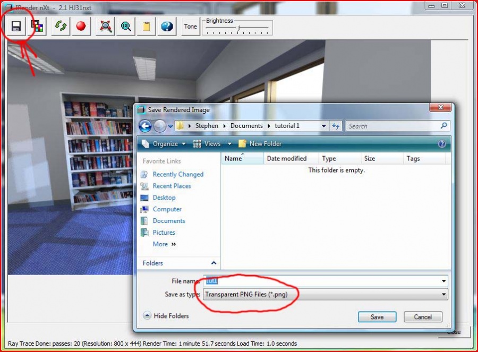Click the zoom extents magnifier icon
This screenshot has width=478, height=352.
[x=106, y=26]
